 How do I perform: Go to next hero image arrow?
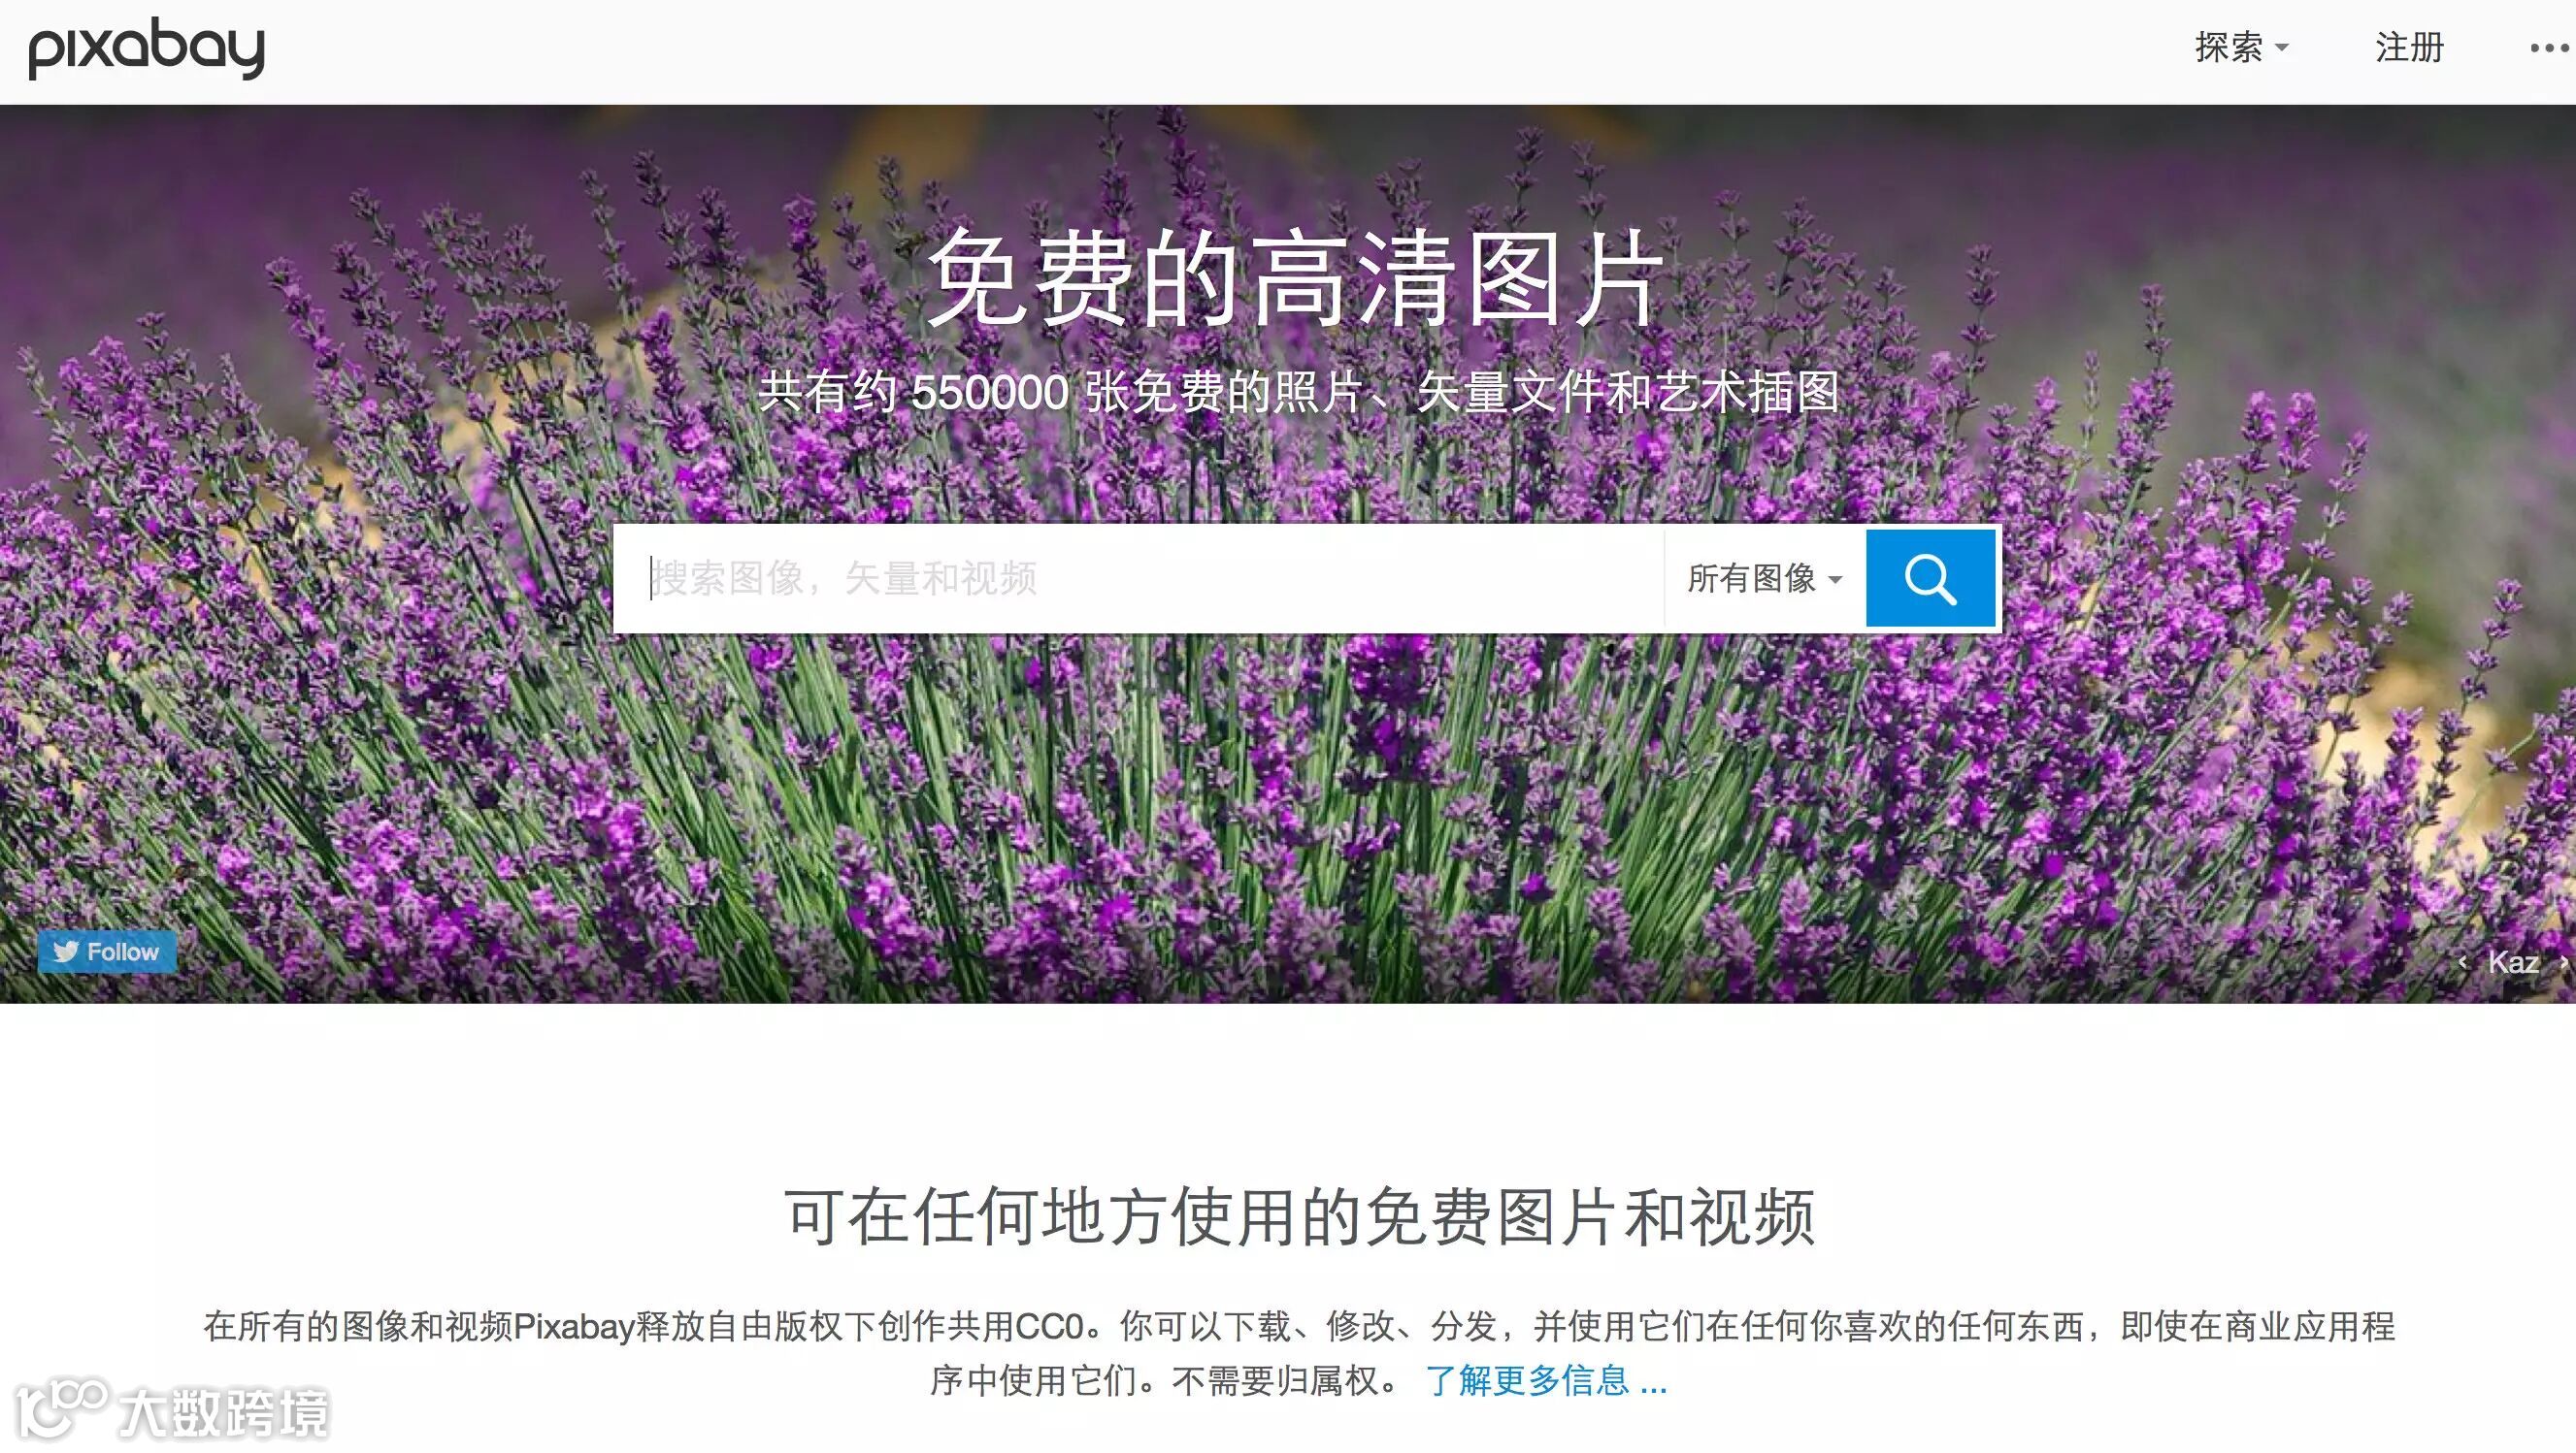pyautogui.click(x=2563, y=963)
